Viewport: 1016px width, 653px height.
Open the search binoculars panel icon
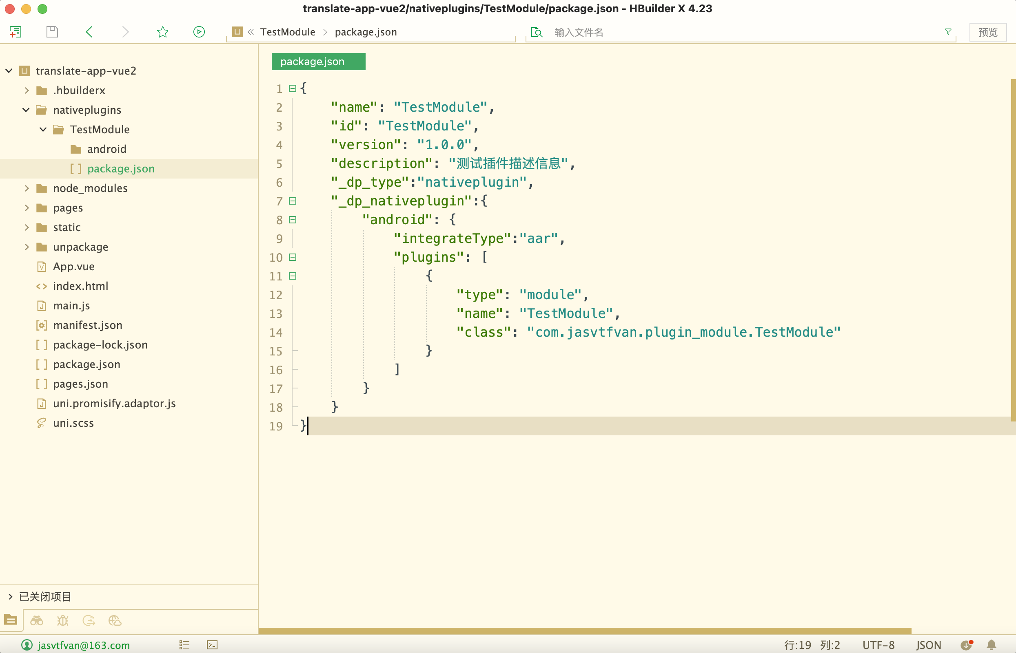pos(36,621)
